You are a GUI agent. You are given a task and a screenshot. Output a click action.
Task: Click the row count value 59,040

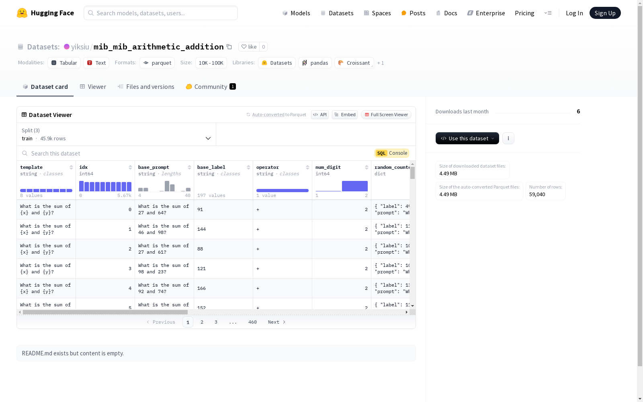pos(537,194)
